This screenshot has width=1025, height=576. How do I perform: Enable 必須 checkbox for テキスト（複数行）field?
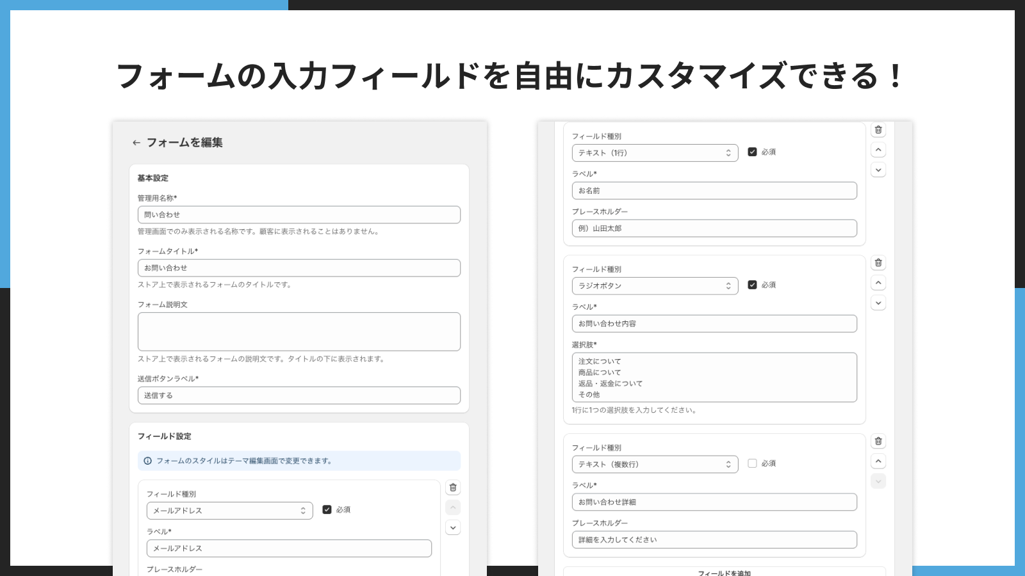pyautogui.click(x=752, y=464)
